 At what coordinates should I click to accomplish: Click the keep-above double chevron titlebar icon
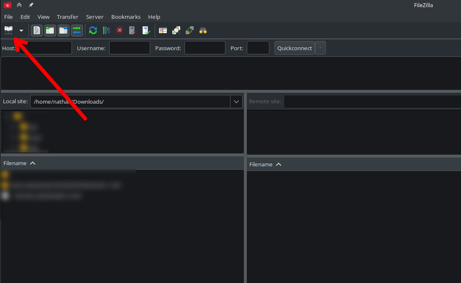click(19, 5)
